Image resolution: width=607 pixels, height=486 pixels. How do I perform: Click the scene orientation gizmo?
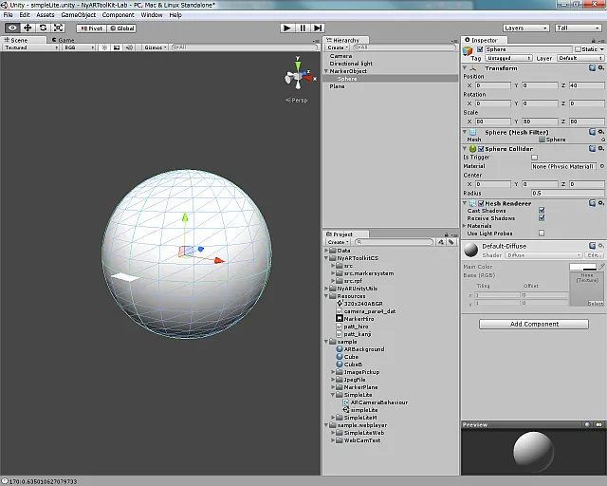pyautogui.click(x=299, y=75)
